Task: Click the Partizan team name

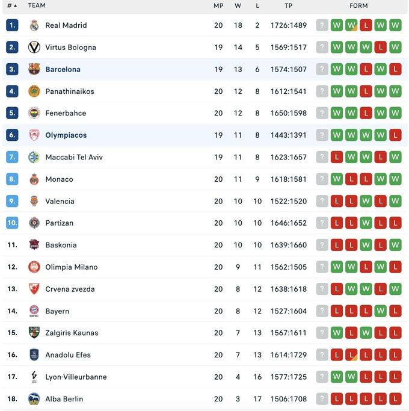Action: tap(60, 223)
